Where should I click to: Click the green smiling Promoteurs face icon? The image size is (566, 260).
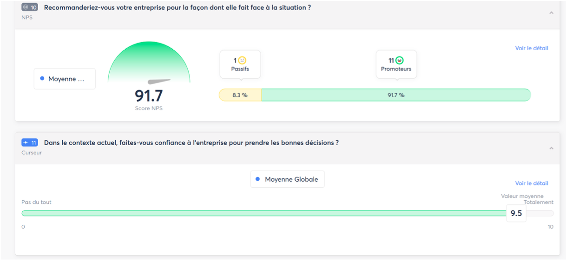[x=399, y=60]
